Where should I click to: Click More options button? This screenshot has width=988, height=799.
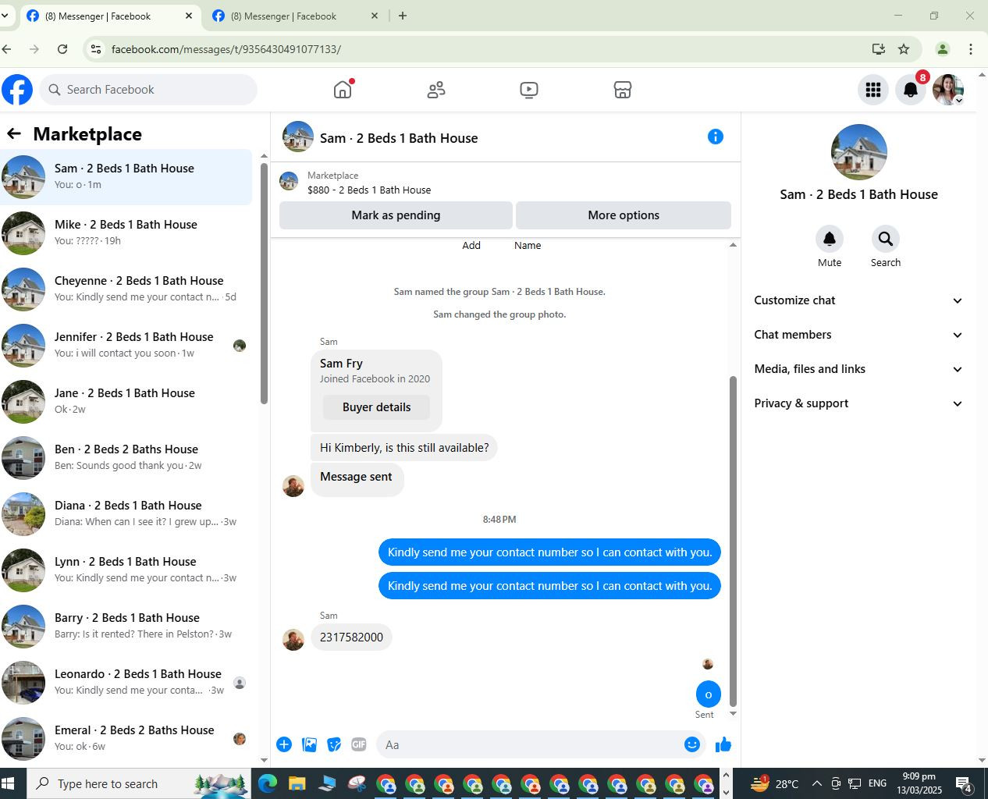[x=624, y=215]
